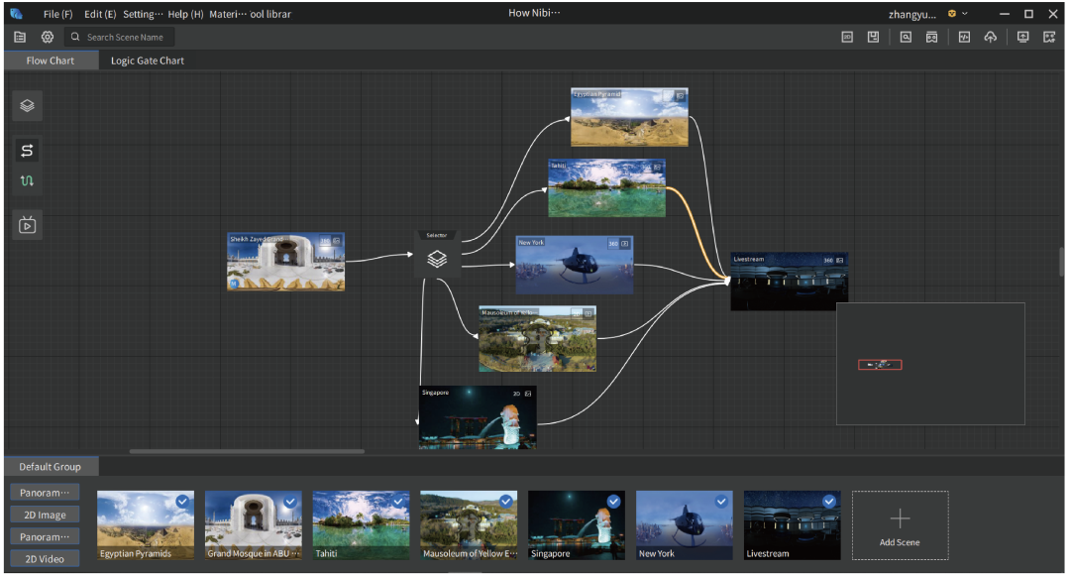Click the 360 badge on Livestream node
1070x575 pixels.
tap(828, 260)
